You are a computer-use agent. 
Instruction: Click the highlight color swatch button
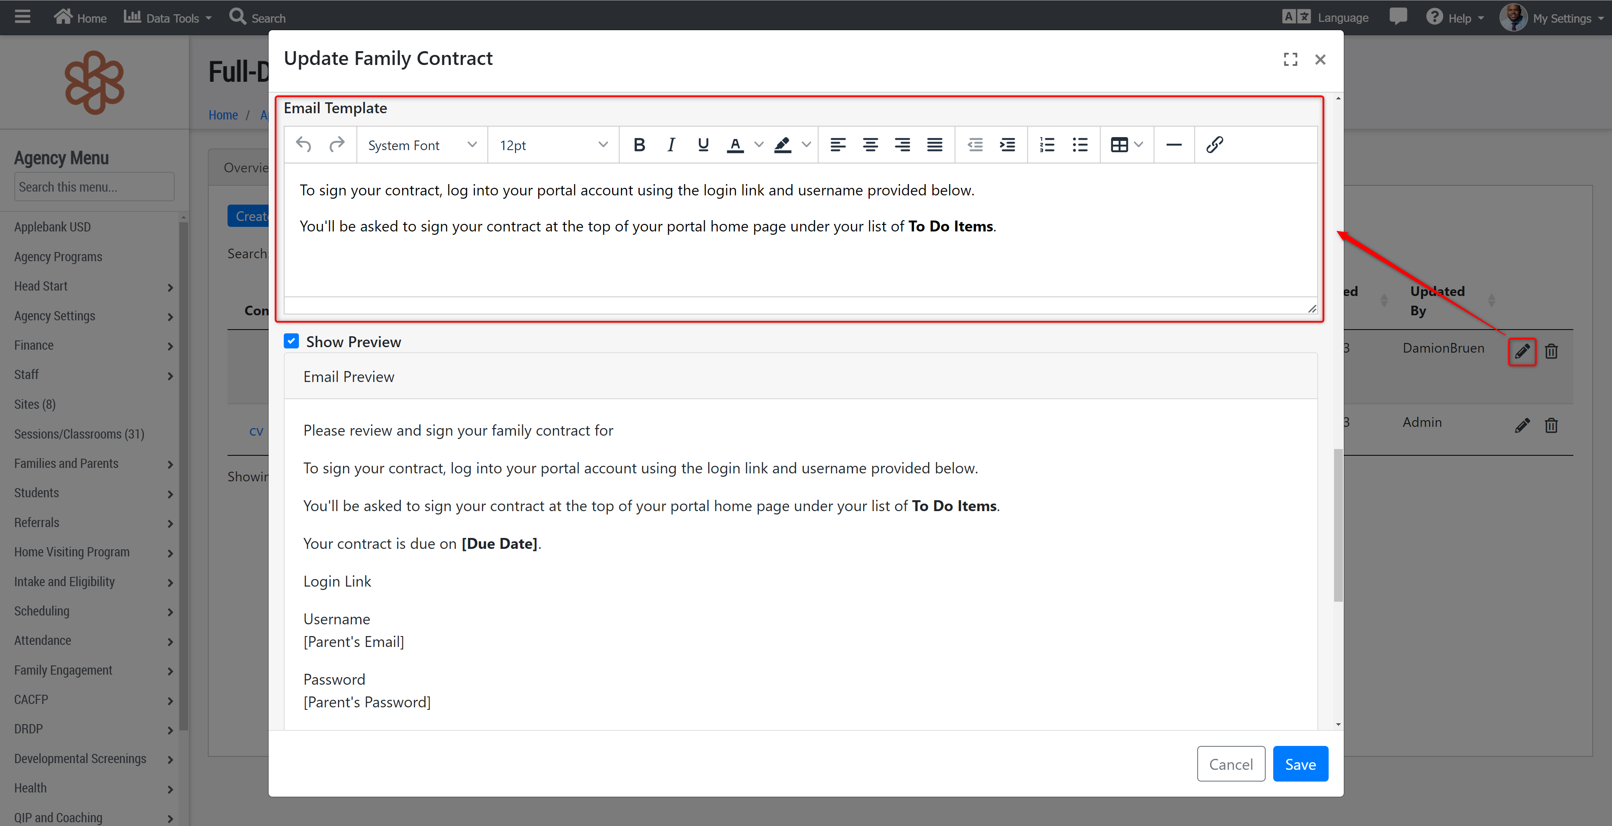782,145
